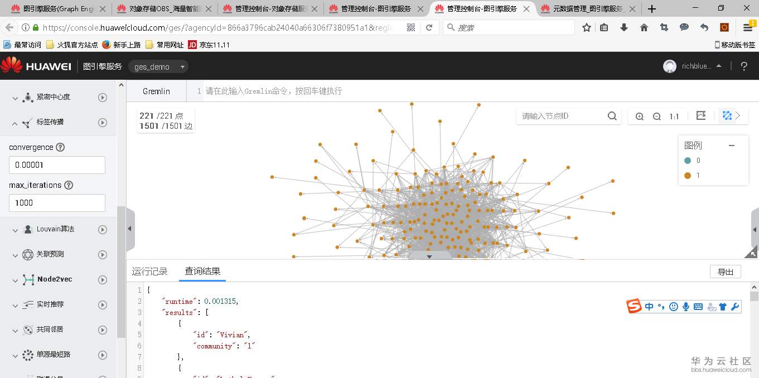Bookmark this page with star icon
Viewport: 759px width, 378px height.
click(x=587, y=27)
